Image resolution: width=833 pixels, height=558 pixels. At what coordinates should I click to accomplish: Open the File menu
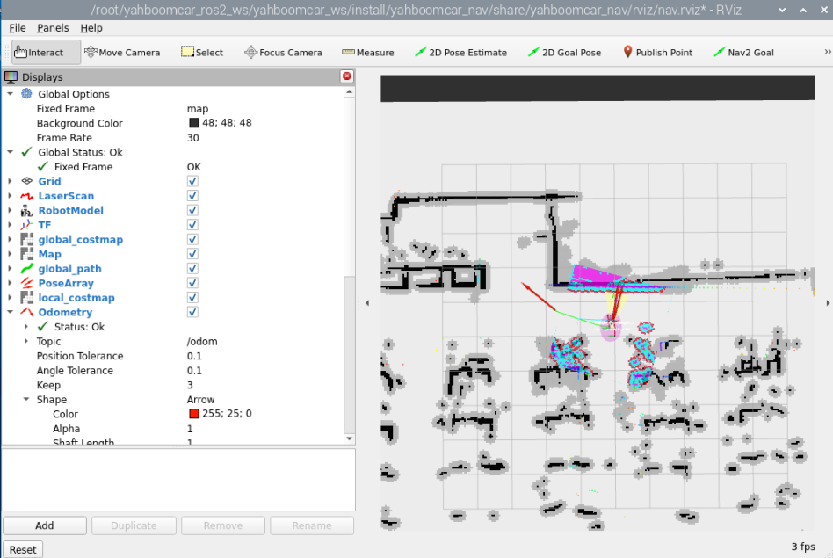[18, 28]
